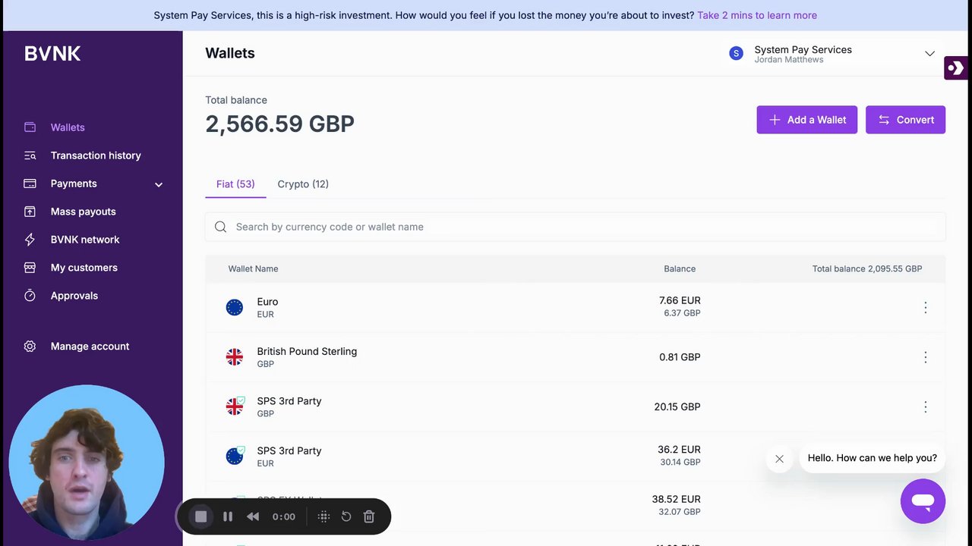Open the BVNK network page
Viewport: 972px width, 546px height.
(x=85, y=240)
